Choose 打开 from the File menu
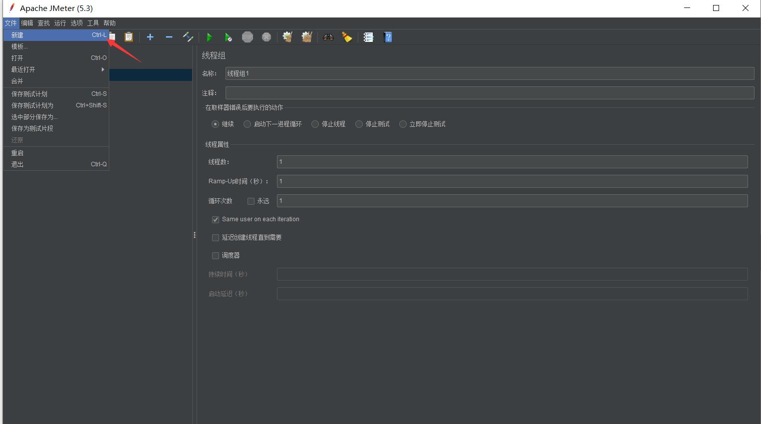This screenshot has width=761, height=424. [x=56, y=58]
